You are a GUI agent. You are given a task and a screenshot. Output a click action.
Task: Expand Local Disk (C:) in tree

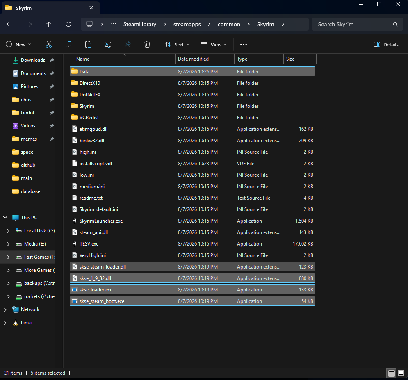coord(8,231)
